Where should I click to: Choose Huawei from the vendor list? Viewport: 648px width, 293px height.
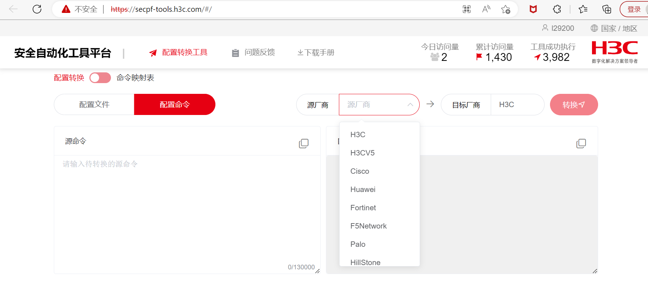click(x=379, y=189)
